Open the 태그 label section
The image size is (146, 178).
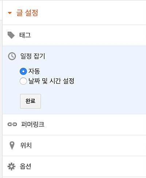click(x=25, y=35)
